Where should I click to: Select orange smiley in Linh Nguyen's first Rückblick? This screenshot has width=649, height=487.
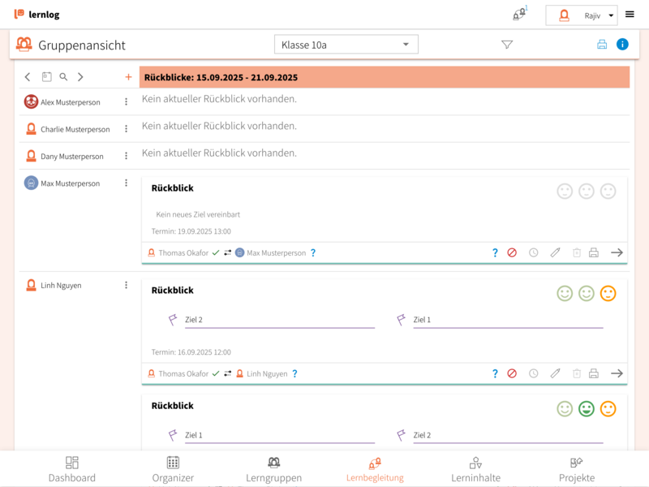tap(608, 293)
